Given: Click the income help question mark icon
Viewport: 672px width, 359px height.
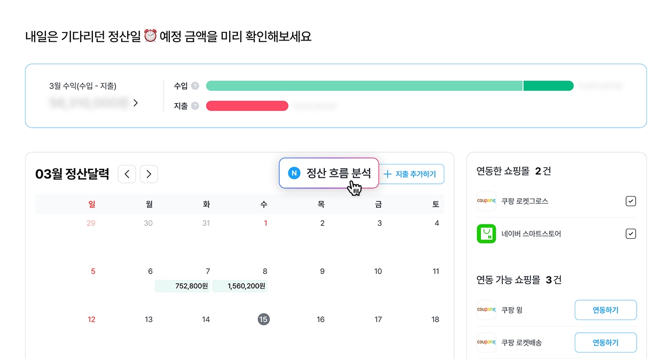Looking at the screenshot, I should tap(195, 86).
